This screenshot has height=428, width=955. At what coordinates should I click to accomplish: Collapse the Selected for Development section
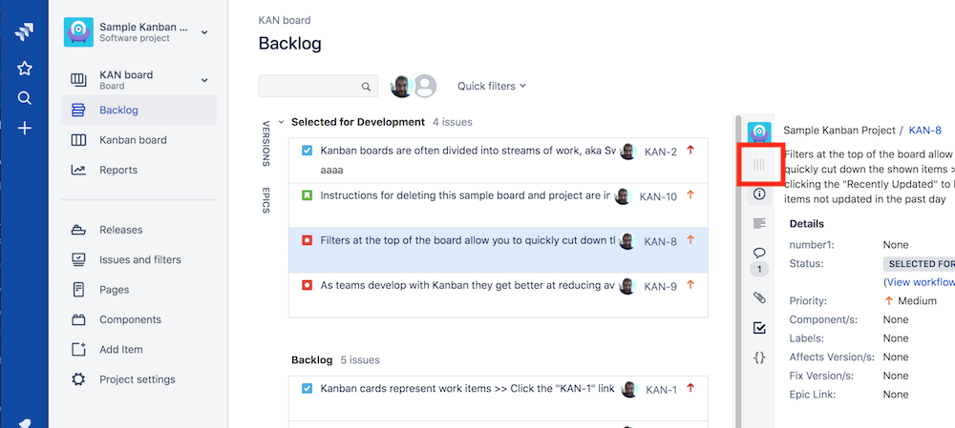tap(282, 122)
